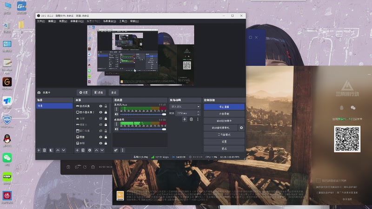
Task: Click the exit button in Controls
Action: click(224, 149)
